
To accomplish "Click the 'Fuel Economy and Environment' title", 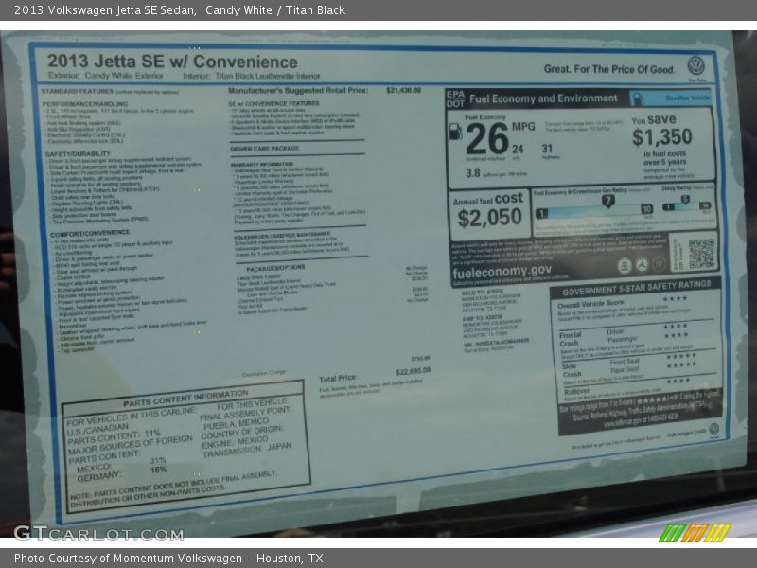I will (x=543, y=98).
